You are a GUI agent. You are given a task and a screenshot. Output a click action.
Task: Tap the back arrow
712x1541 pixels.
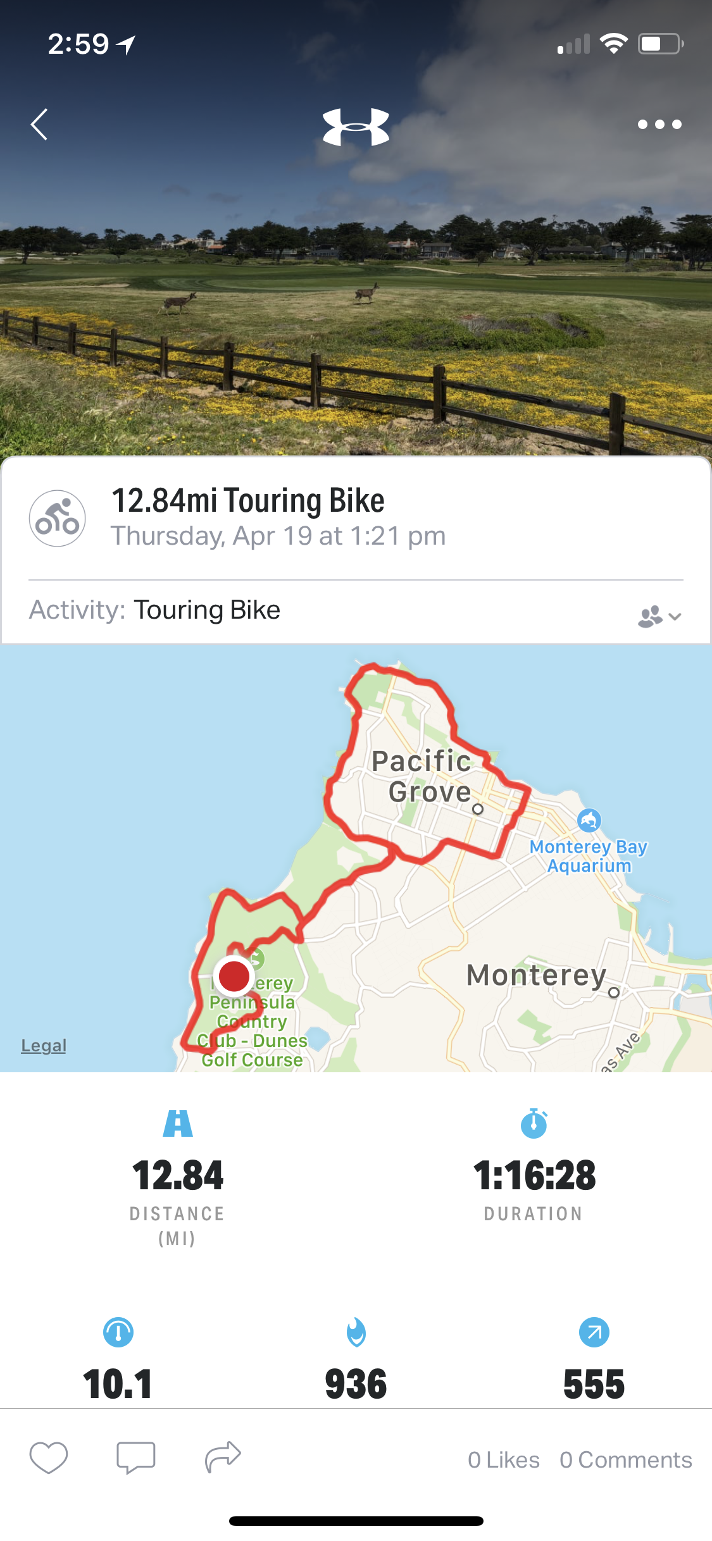point(40,124)
